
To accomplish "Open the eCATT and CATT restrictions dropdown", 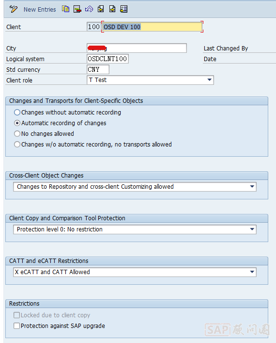I will (252, 272).
